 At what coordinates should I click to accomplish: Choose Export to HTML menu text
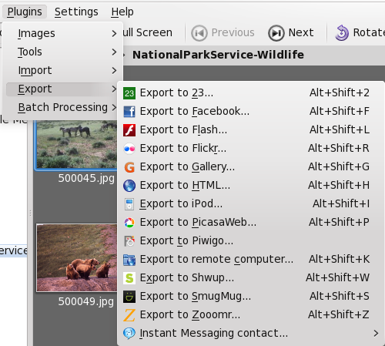[185, 186]
